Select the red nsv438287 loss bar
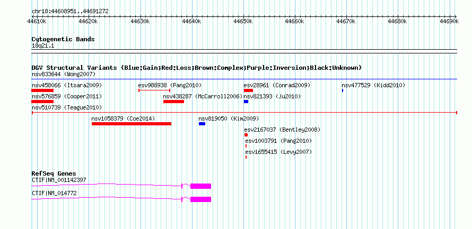The height and width of the screenshot is (229, 472). (x=174, y=102)
